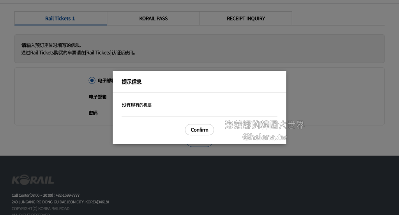Screen dimensions: 399x215
Task: Click the dialog title 提示信息
Action: tap(132, 82)
